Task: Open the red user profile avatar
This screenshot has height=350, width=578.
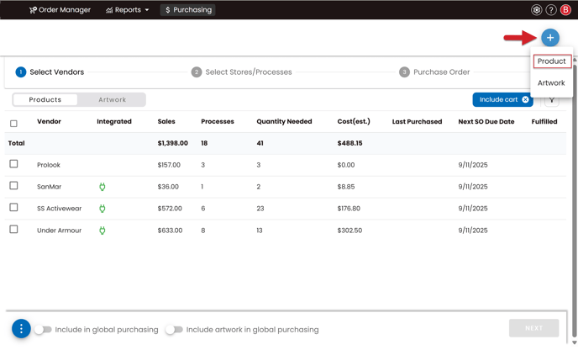Action: click(566, 10)
